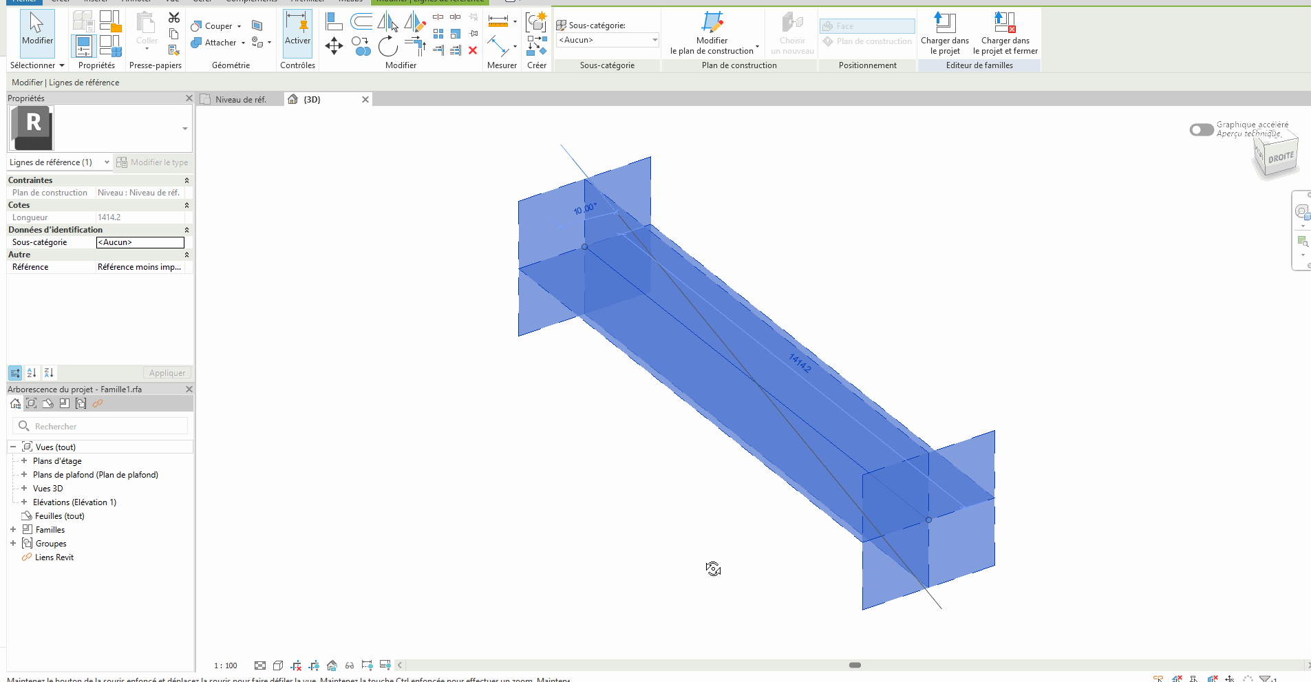The image size is (1311, 682).
Task: Click the Cut scissors icon
Action: (x=174, y=18)
